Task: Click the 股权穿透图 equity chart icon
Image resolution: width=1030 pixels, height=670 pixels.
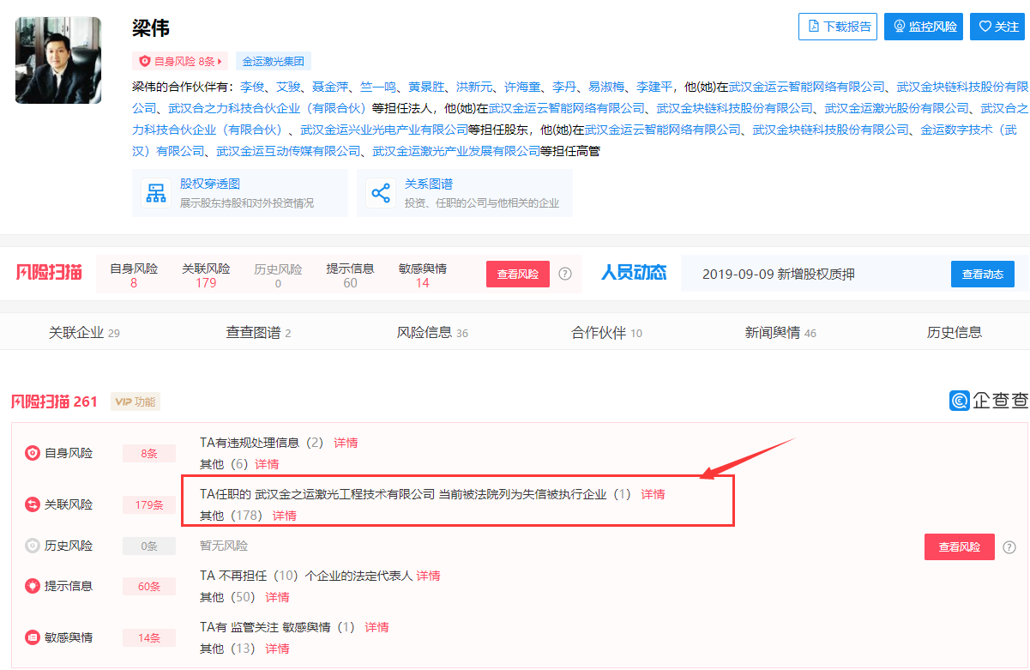Action: [156, 193]
